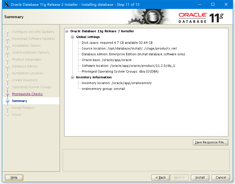Open the Prerequisite Checks step link
This screenshot has width=235, height=184.
pos(27,94)
